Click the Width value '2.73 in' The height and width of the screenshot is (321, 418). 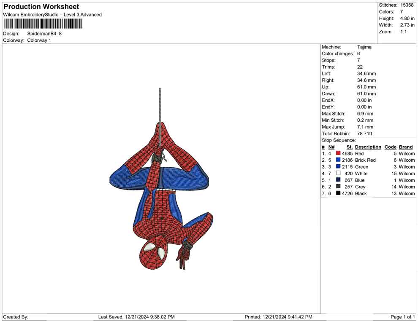[x=407, y=25]
